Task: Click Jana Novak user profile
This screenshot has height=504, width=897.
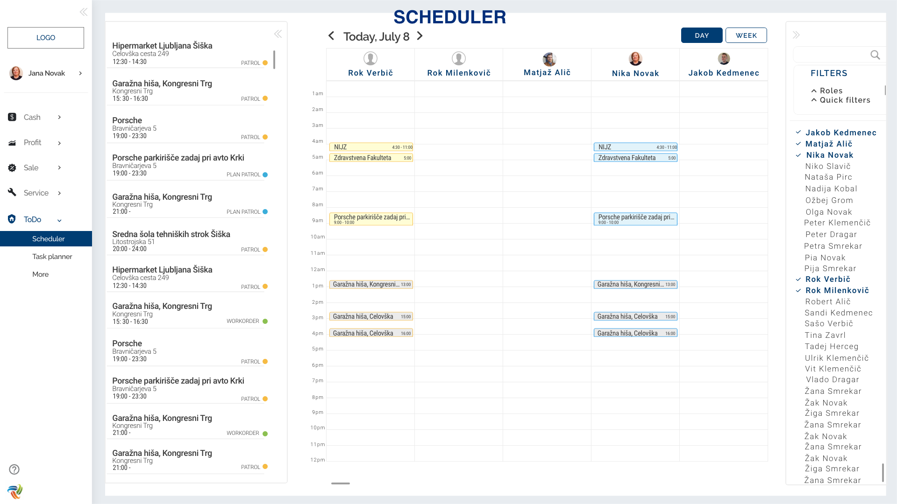Action: coord(46,73)
